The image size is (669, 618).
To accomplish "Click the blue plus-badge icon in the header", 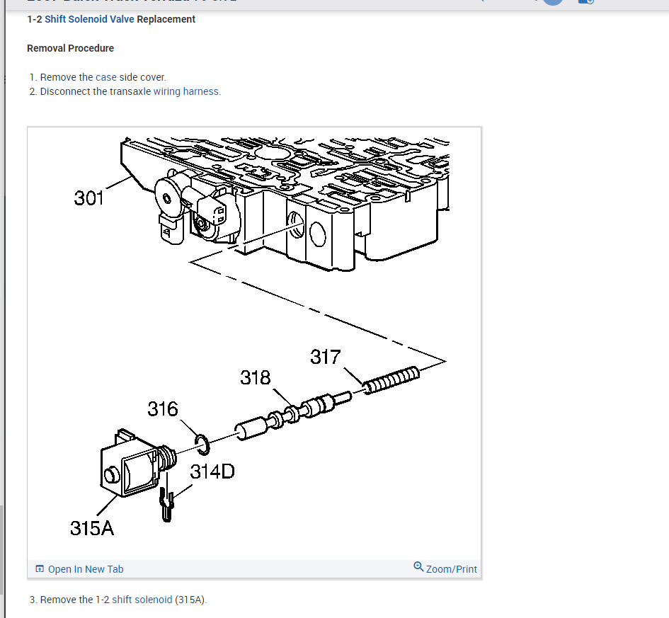I will coord(585,1).
